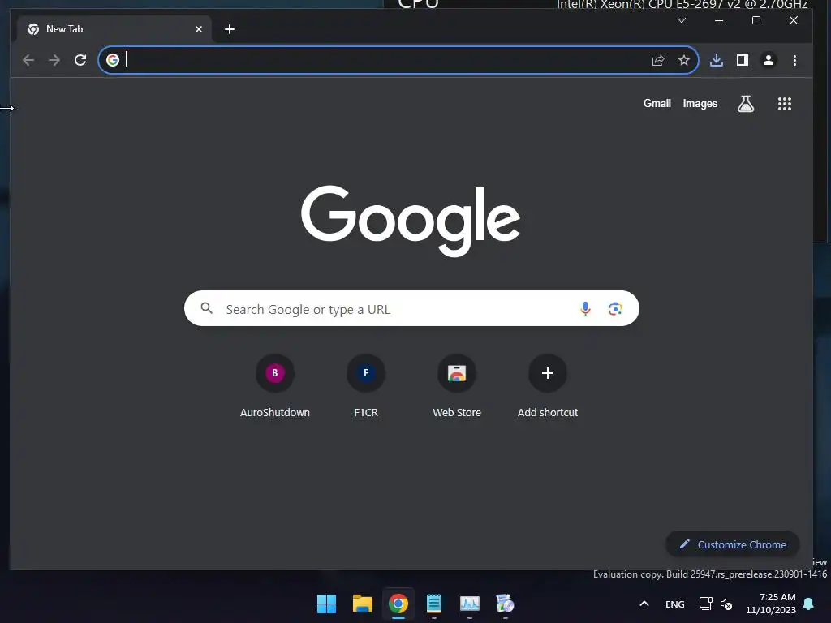Open File Explorer from taskbar
The width and height of the screenshot is (831, 623).
pos(363,604)
